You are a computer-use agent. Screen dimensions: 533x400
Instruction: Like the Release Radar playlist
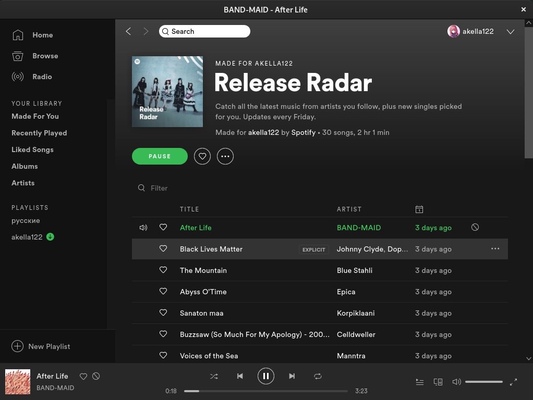(x=202, y=156)
